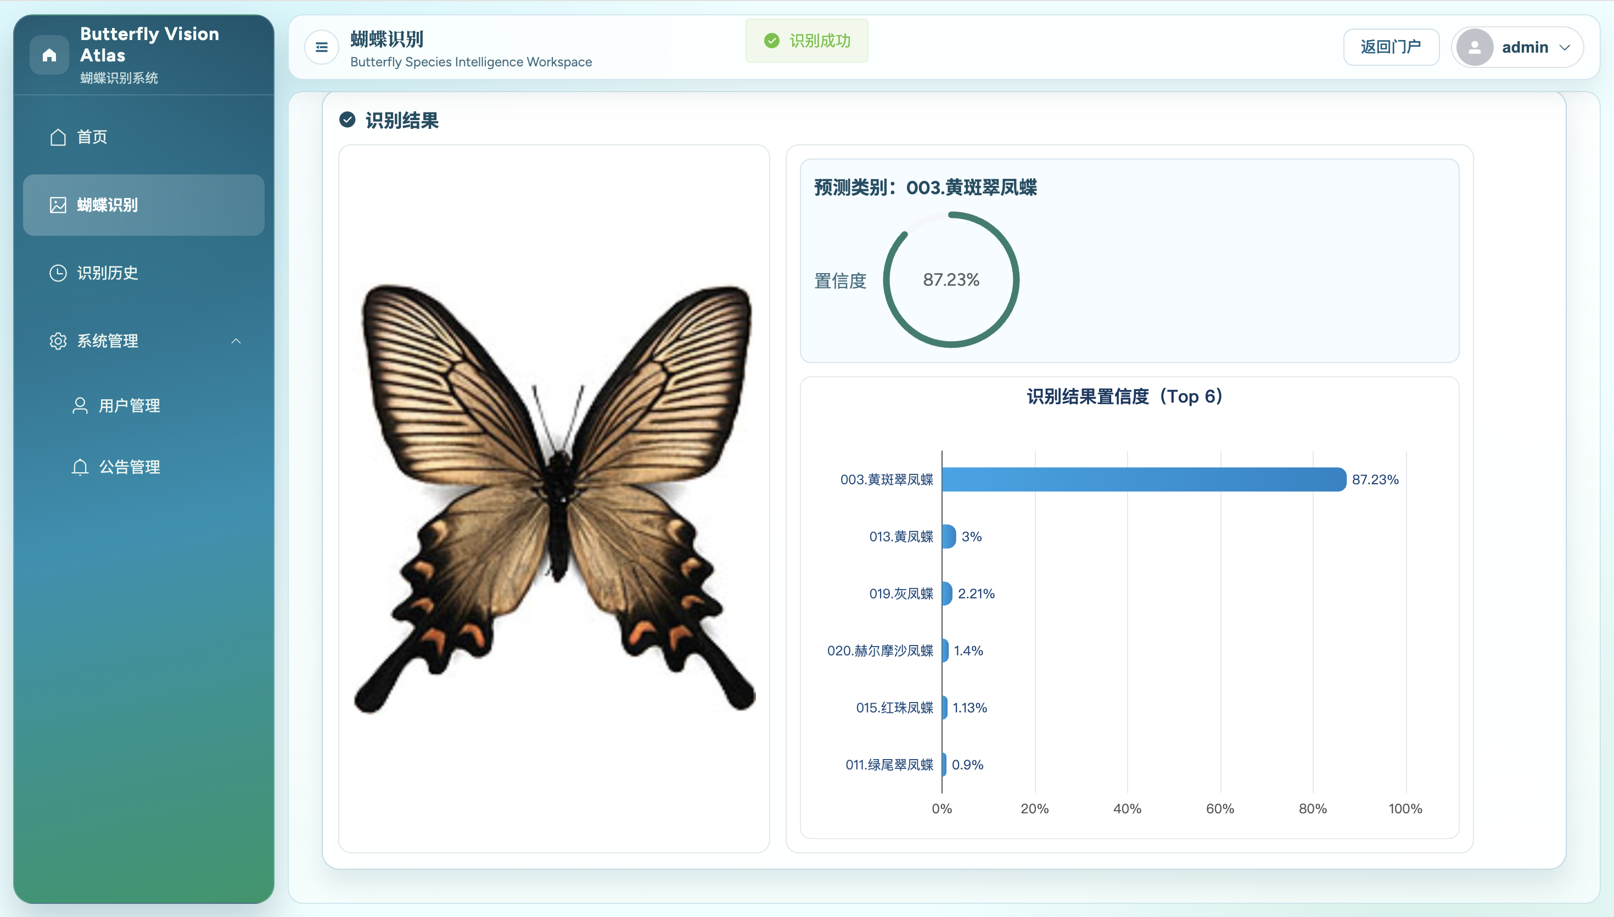Open the admin user dropdown arrow
Screen dimensions: 1614x917
(x=1565, y=47)
